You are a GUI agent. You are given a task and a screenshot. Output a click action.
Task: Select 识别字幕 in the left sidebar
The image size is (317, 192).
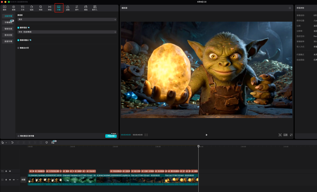click(8, 16)
